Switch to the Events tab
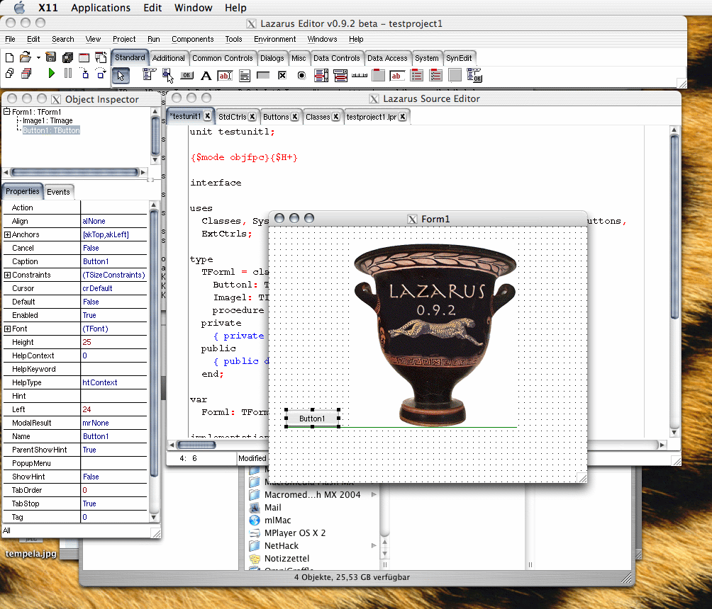The width and height of the screenshot is (712, 609). [58, 192]
